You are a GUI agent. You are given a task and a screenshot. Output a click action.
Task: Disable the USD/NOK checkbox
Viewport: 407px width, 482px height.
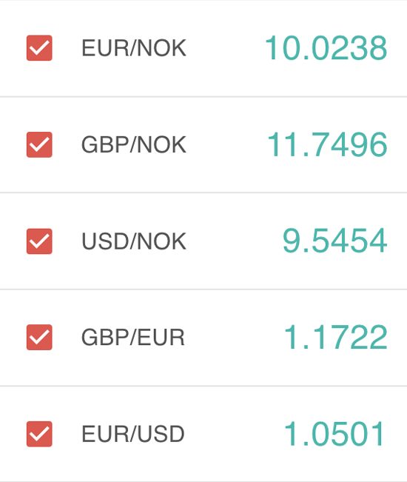[x=39, y=241]
